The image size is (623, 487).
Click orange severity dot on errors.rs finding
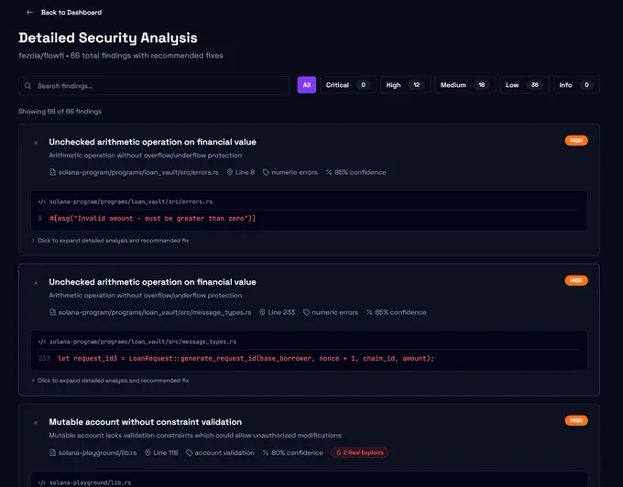pos(36,143)
